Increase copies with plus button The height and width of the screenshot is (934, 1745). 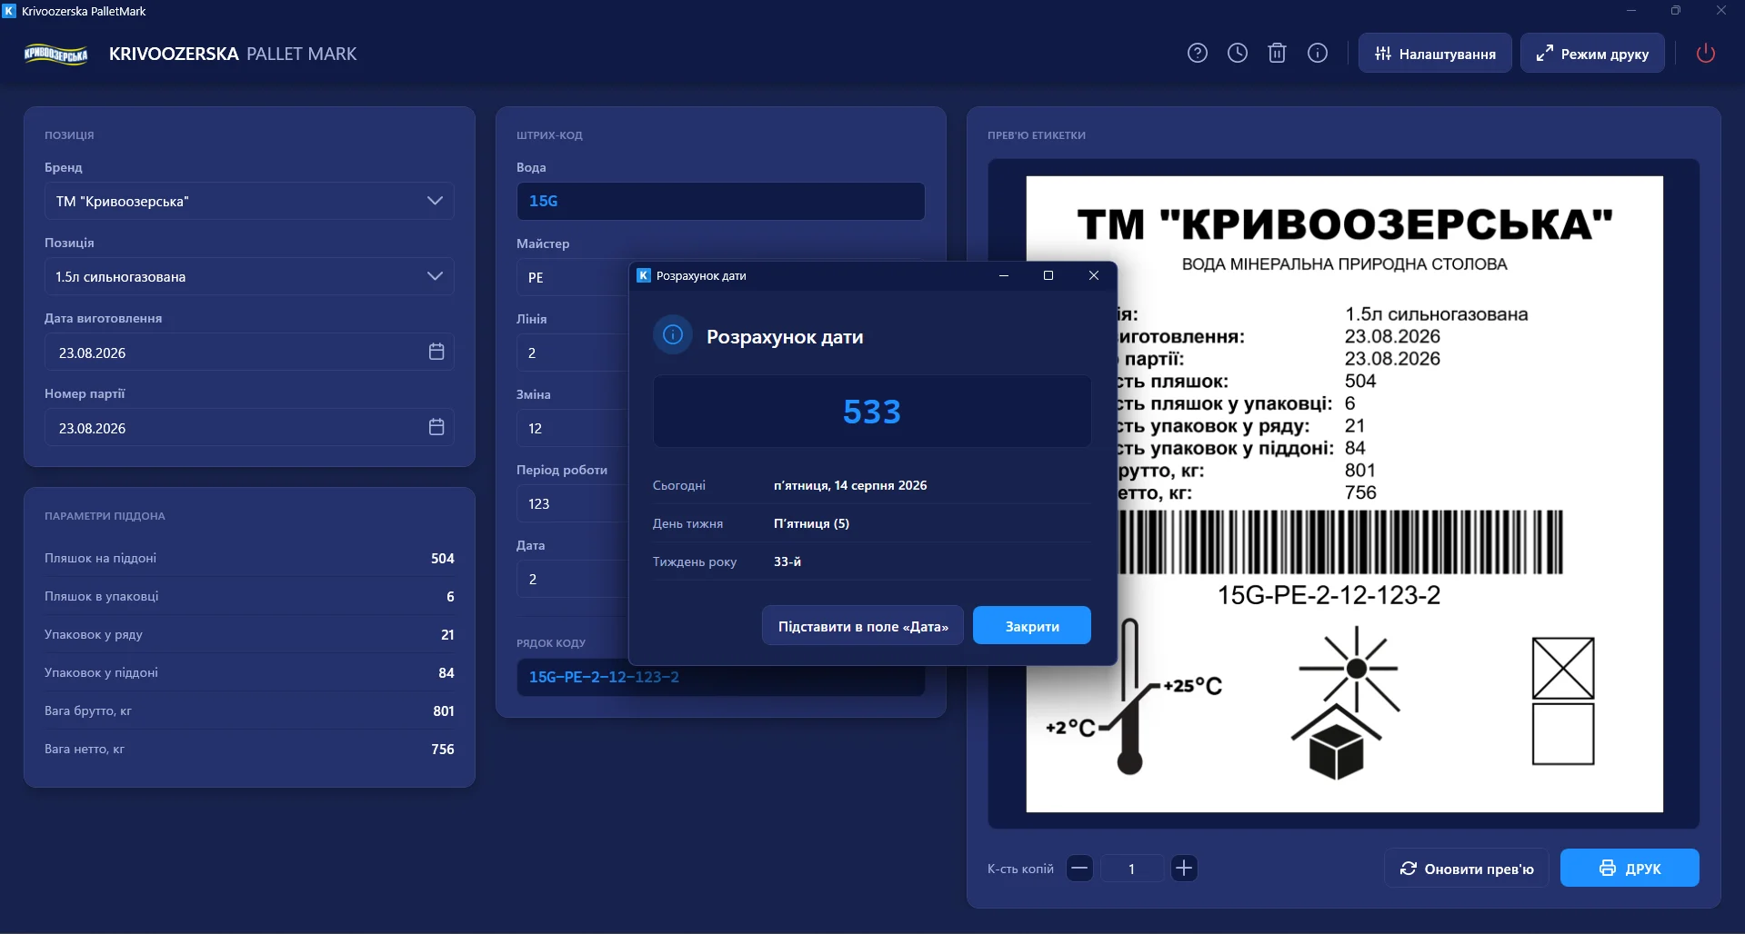coord(1184,869)
